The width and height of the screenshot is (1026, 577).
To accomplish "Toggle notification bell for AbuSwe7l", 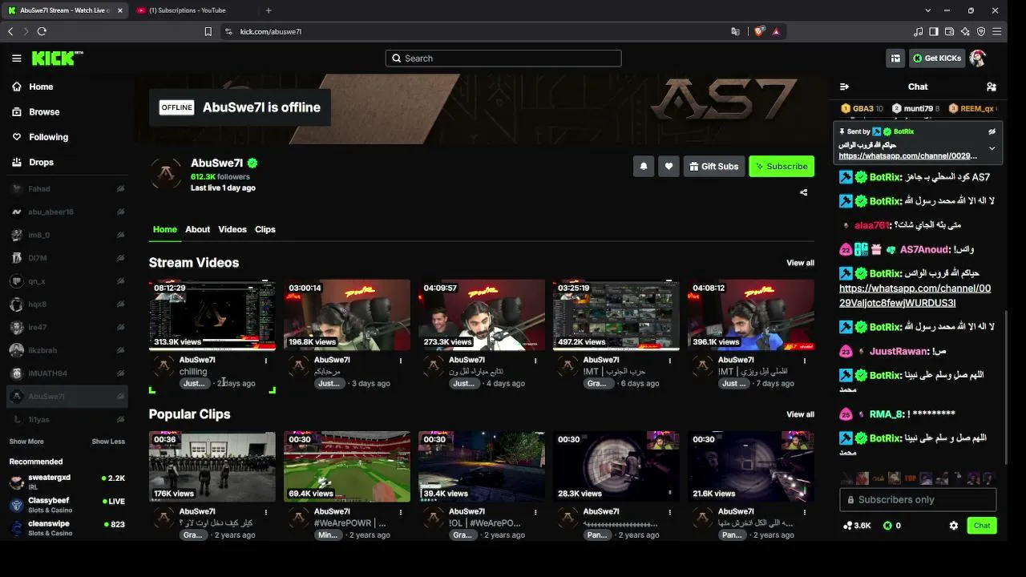I will (643, 166).
